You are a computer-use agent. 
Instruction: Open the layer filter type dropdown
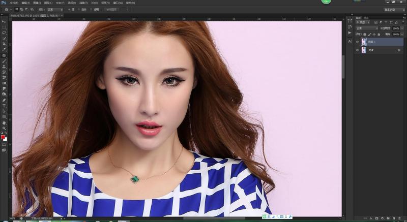364,22
